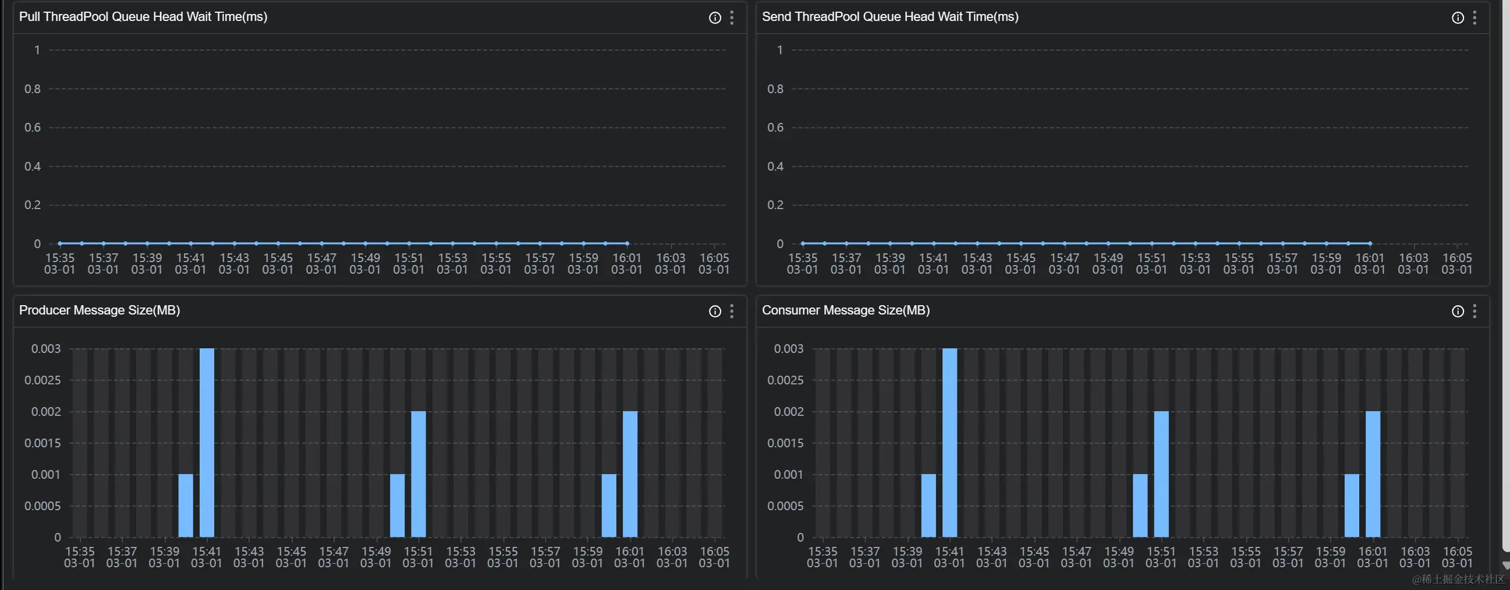Click tallest 15:41 bar in Producer chart

(207, 443)
